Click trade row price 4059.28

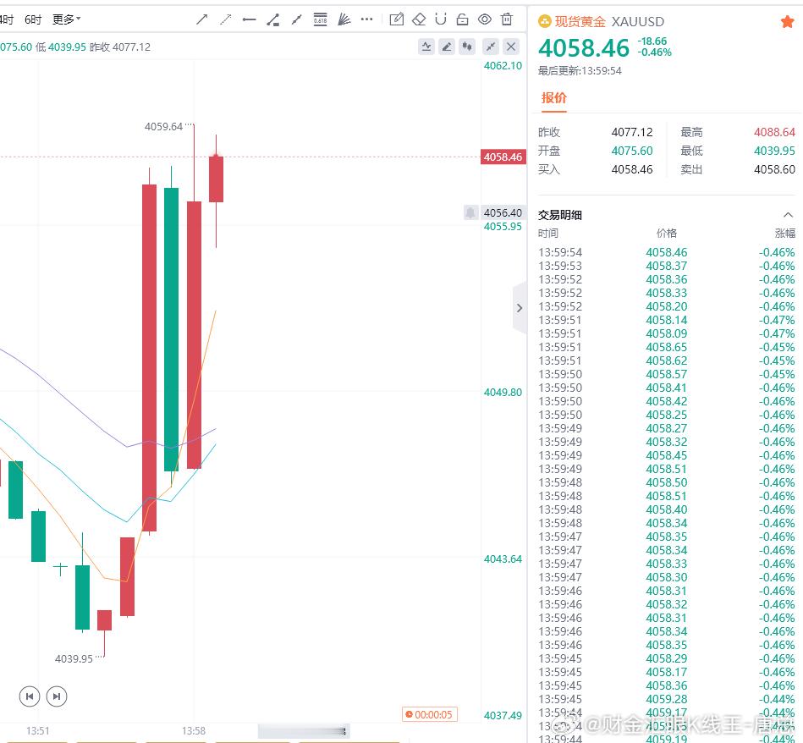666,699
